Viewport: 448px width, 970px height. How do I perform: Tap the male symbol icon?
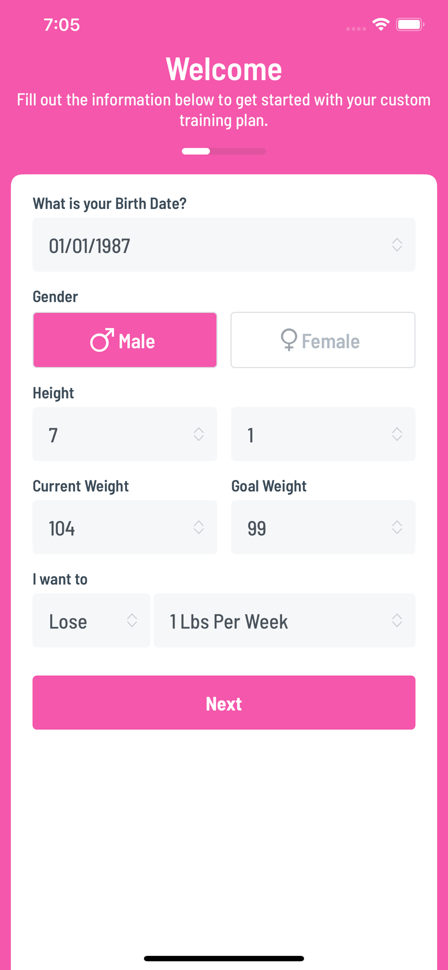[102, 340]
